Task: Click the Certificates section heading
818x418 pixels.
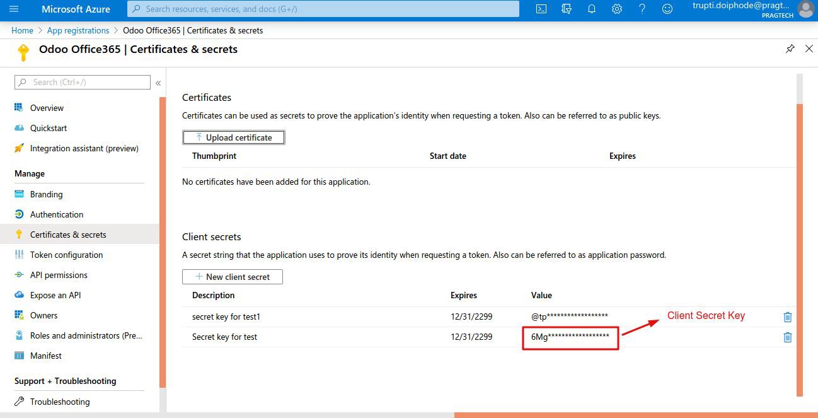Action: coord(207,98)
